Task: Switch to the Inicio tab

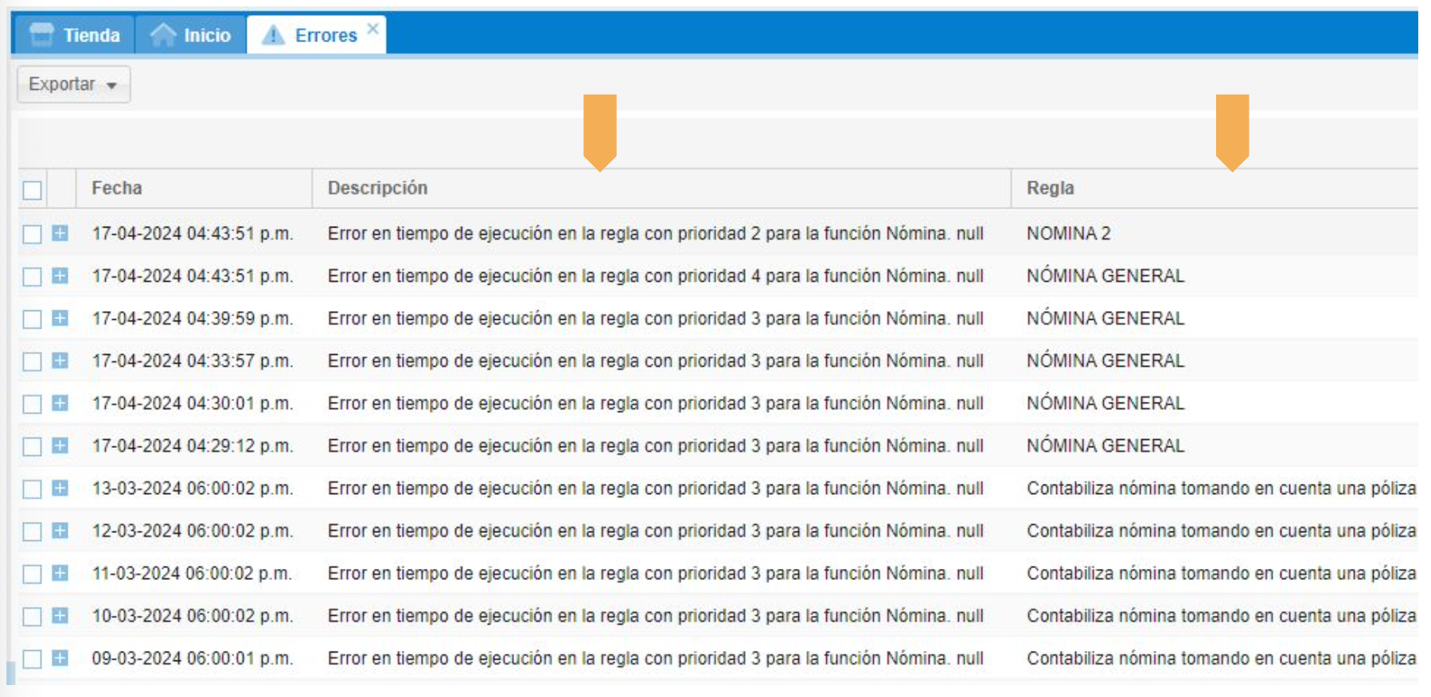Action: pos(206,35)
